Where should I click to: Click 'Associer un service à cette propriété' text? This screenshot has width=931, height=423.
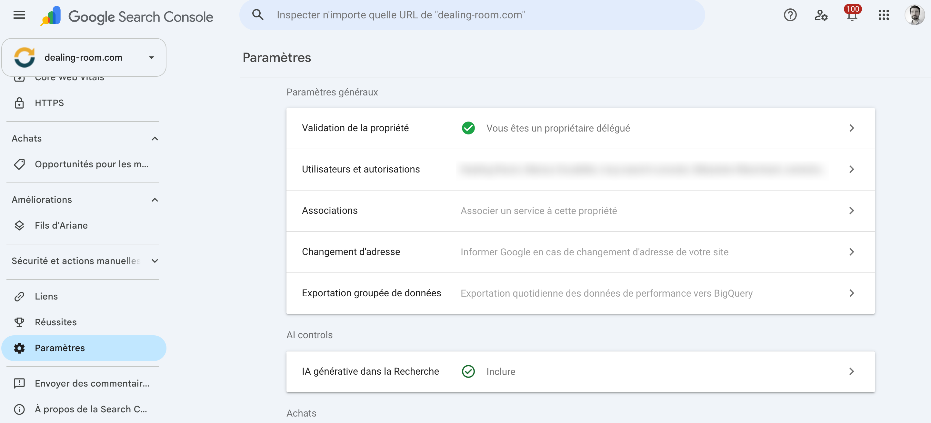(x=538, y=211)
